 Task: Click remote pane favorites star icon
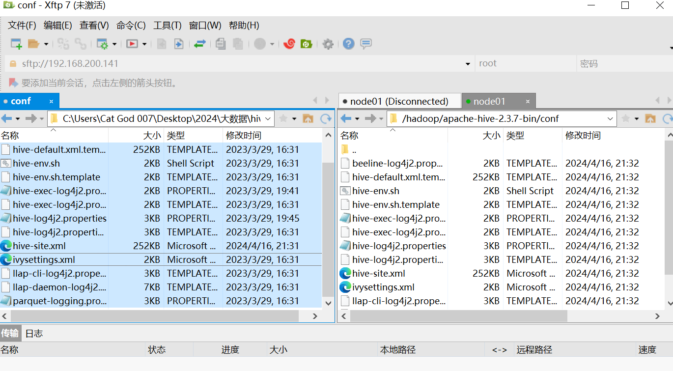coord(626,118)
